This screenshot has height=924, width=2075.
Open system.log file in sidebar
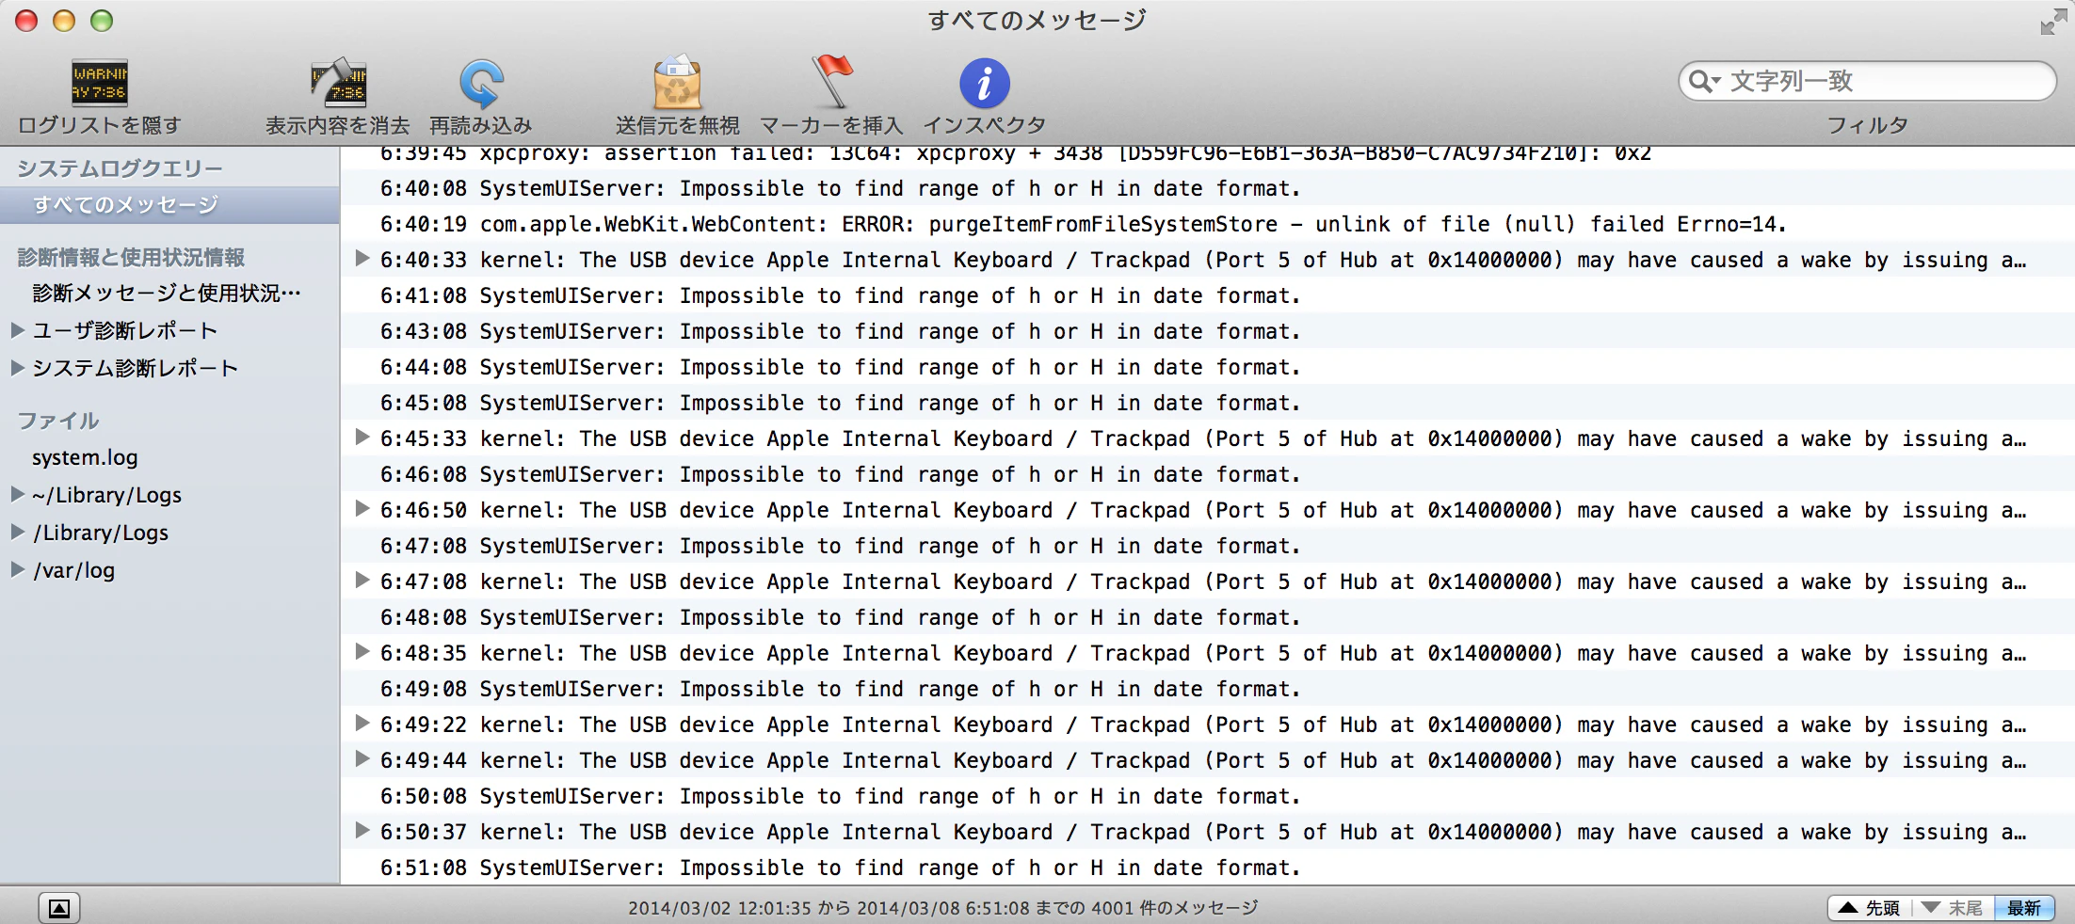tap(85, 458)
